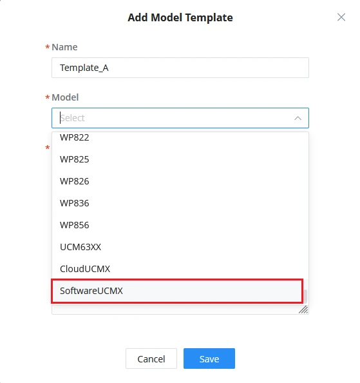Viewport: 360px width, 383px height.
Task: Click the text area below the dropdown list
Action: [175, 309]
